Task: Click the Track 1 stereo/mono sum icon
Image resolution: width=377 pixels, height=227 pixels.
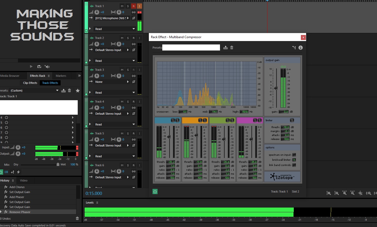Action: click(134, 12)
